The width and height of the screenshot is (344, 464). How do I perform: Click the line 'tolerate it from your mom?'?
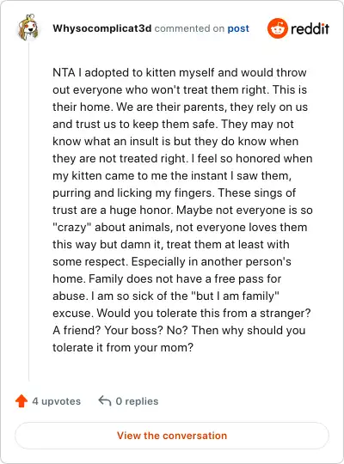(x=123, y=347)
